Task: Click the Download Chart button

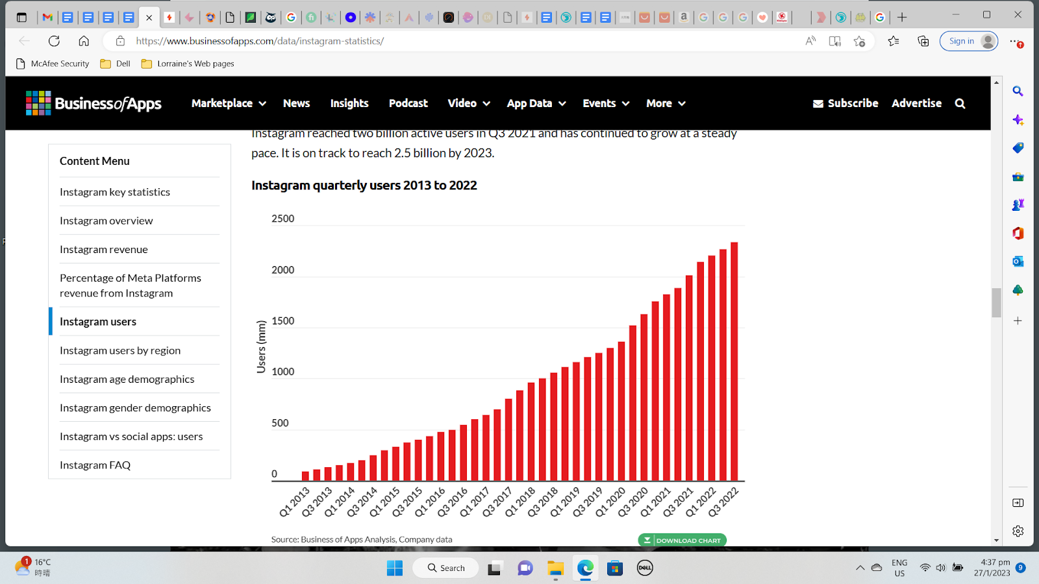Action: (x=682, y=540)
